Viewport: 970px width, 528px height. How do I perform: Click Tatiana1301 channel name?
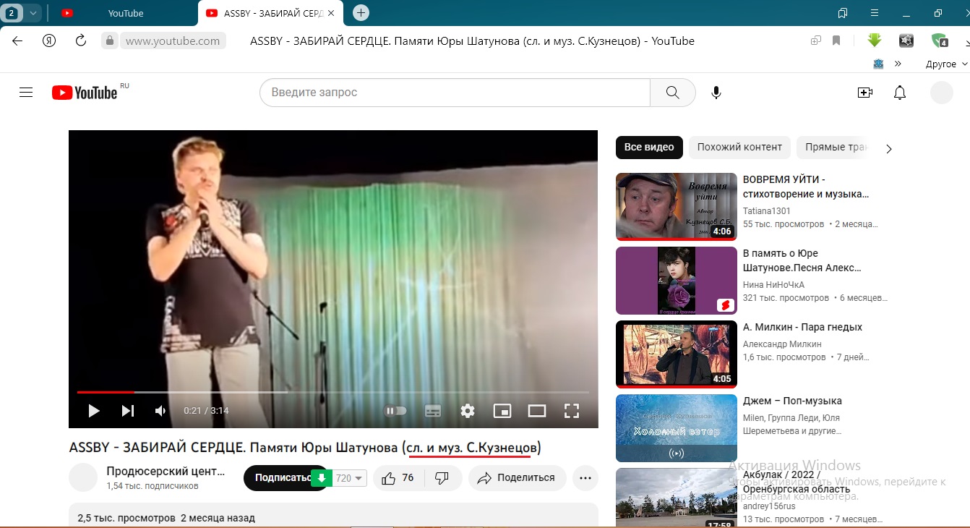click(766, 211)
